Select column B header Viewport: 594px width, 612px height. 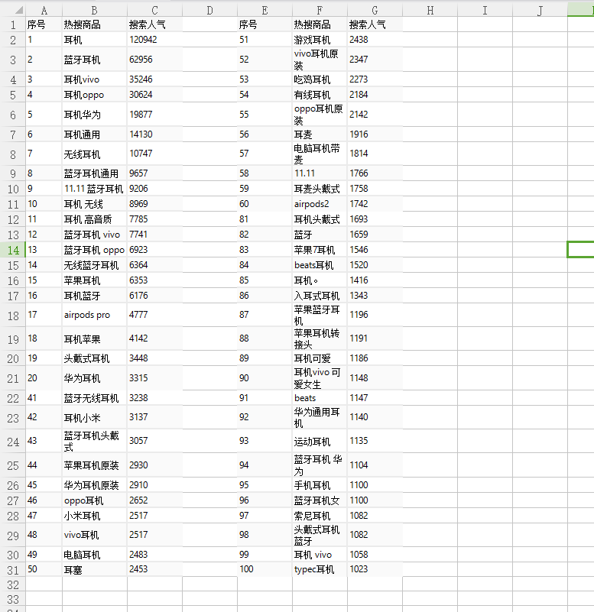tap(95, 10)
